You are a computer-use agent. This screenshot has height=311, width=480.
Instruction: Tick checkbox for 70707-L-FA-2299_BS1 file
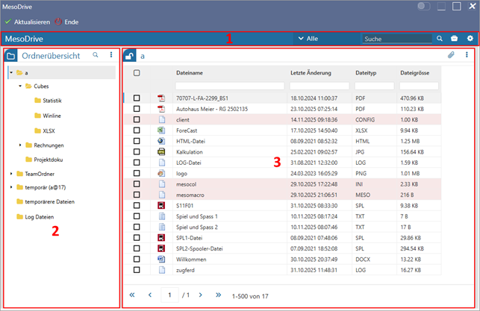[x=136, y=98]
